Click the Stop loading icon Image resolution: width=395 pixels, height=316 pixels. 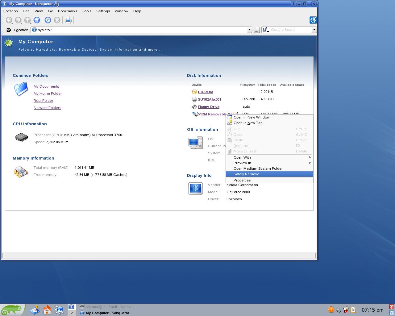pyautogui.click(x=57, y=20)
